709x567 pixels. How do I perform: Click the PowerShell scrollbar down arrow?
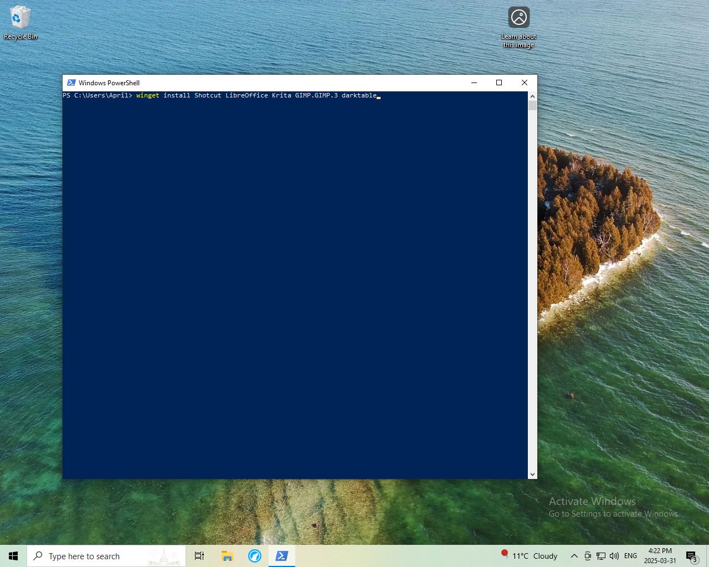[532, 475]
